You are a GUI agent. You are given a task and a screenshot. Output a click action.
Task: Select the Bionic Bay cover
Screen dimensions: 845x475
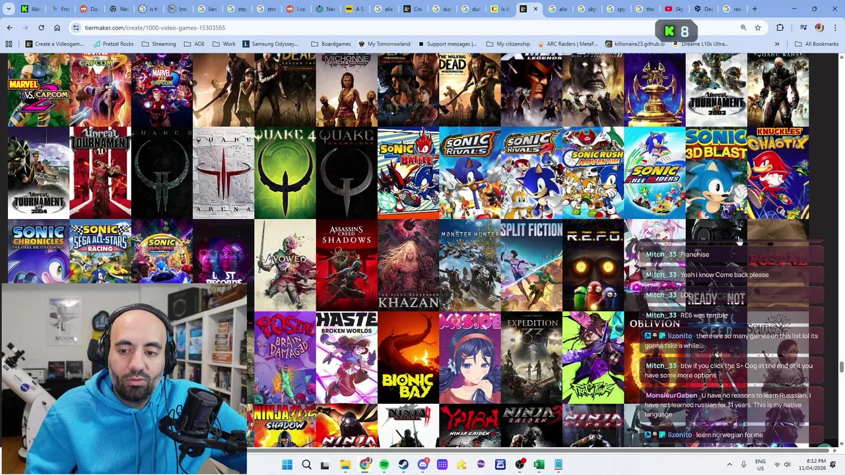coord(408,358)
